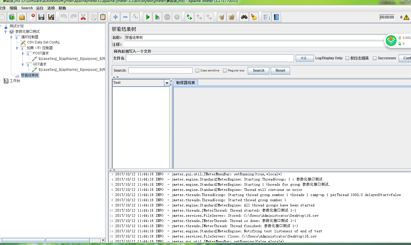Click the binoculars Search icon in toolbar
Viewport: 411px width, 245px height.
click(244, 17)
